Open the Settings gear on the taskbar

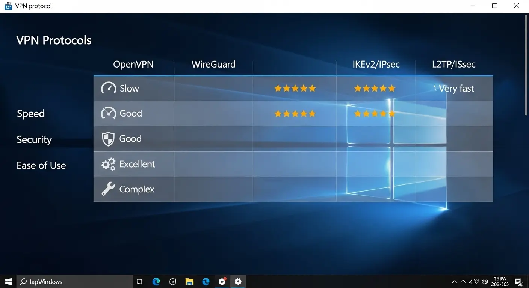coord(238,281)
